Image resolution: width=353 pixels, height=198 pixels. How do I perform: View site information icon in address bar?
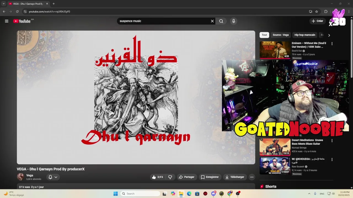coord(25,12)
